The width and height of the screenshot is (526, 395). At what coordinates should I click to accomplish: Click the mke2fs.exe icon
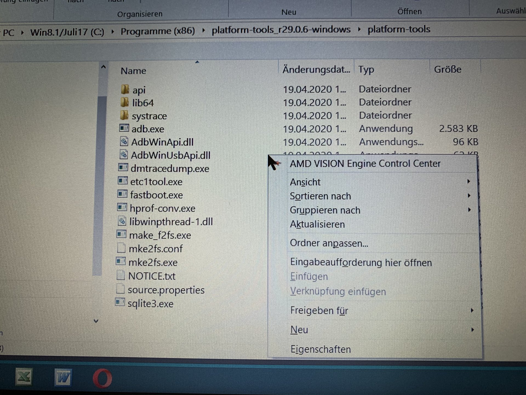click(x=121, y=261)
